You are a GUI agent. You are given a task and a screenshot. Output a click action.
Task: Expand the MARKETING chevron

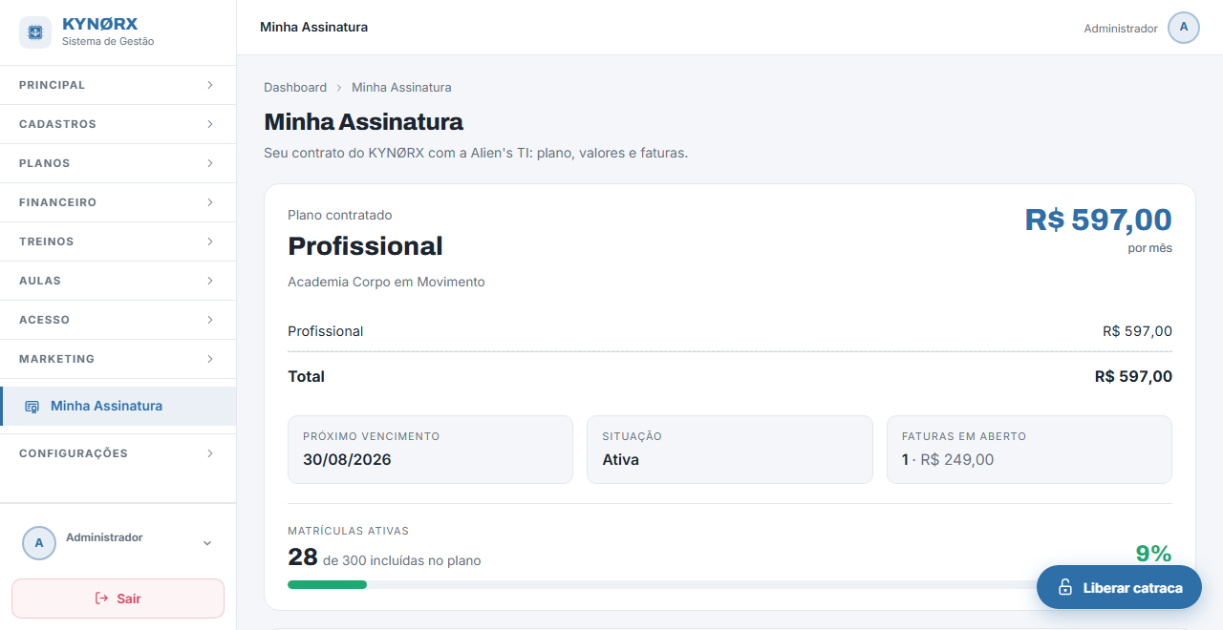[x=210, y=359]
